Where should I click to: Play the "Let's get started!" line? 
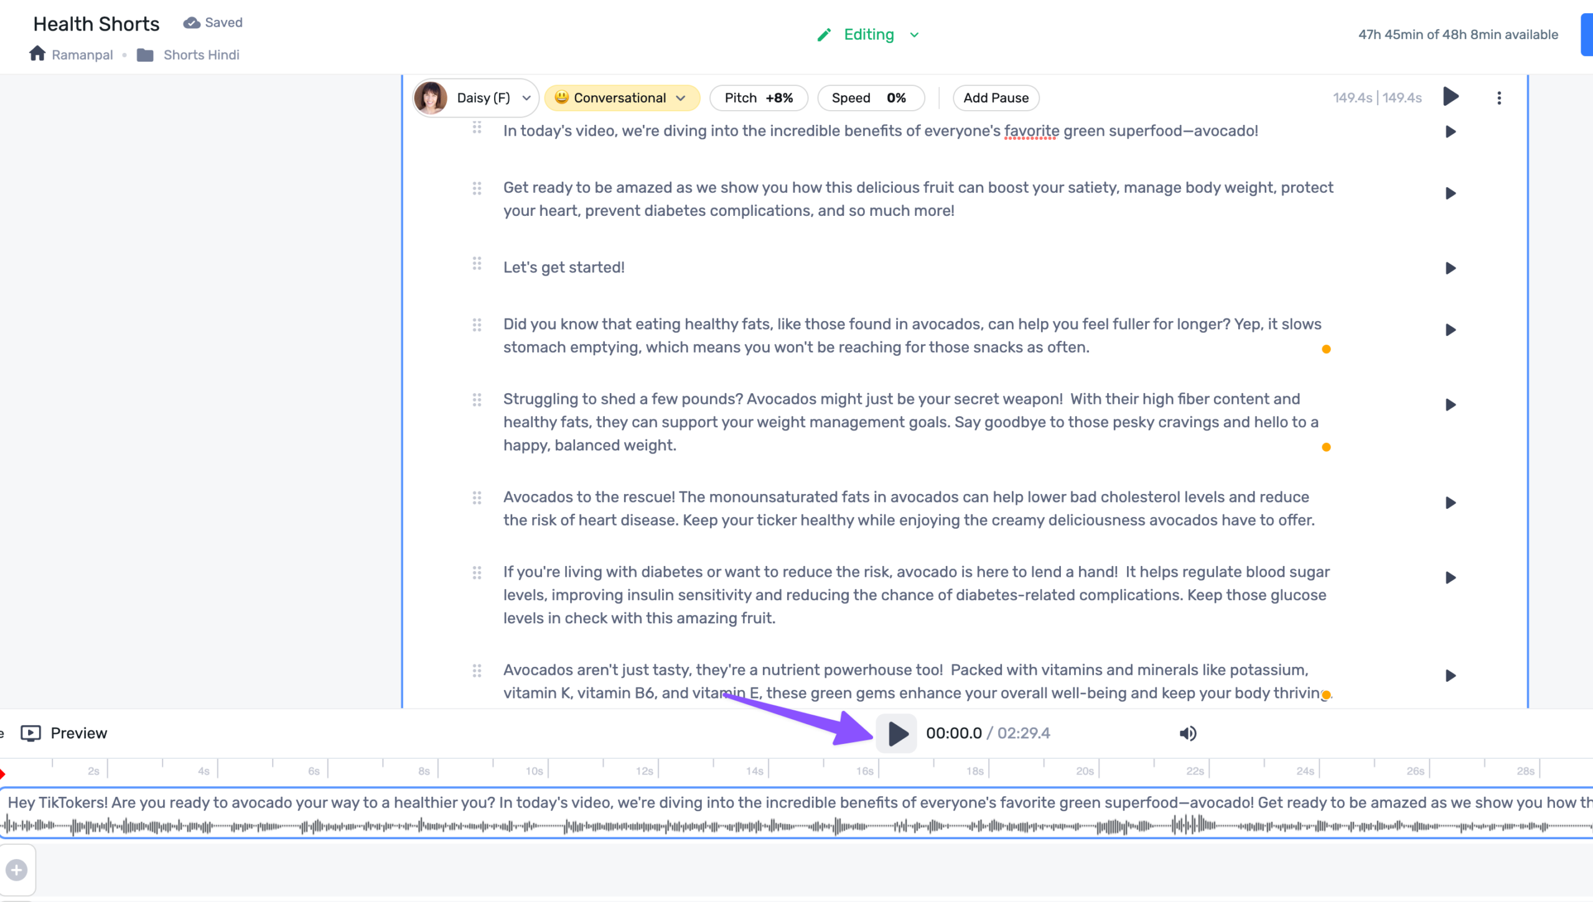tap(1451, 268)
